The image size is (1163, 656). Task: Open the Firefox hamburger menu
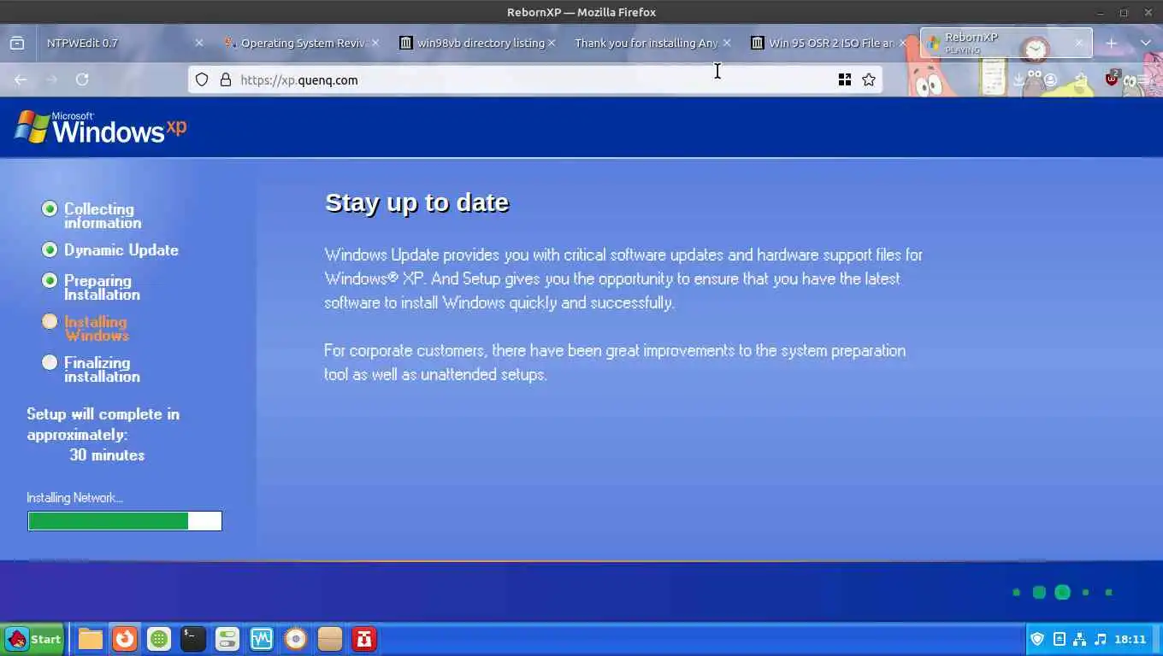click(1143, 79)
